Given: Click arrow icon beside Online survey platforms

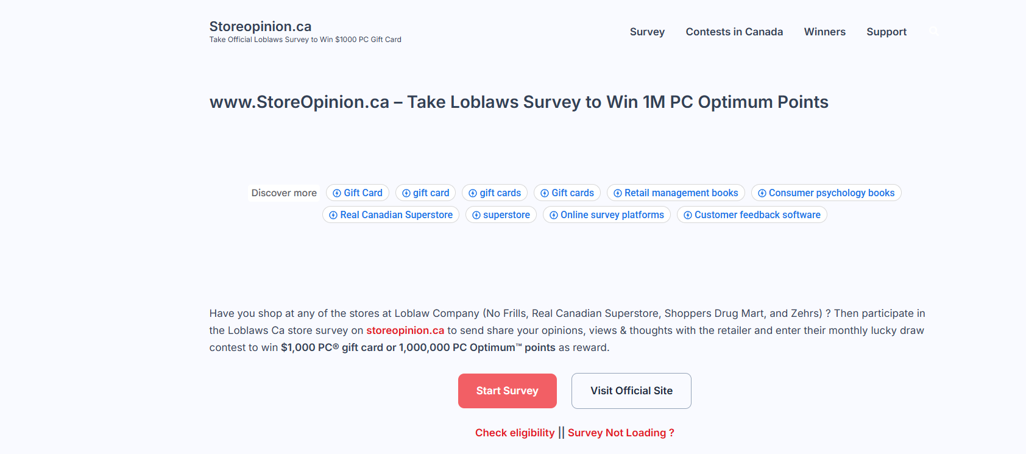Looking at the screenshot, I should click(x=554, y=215).
